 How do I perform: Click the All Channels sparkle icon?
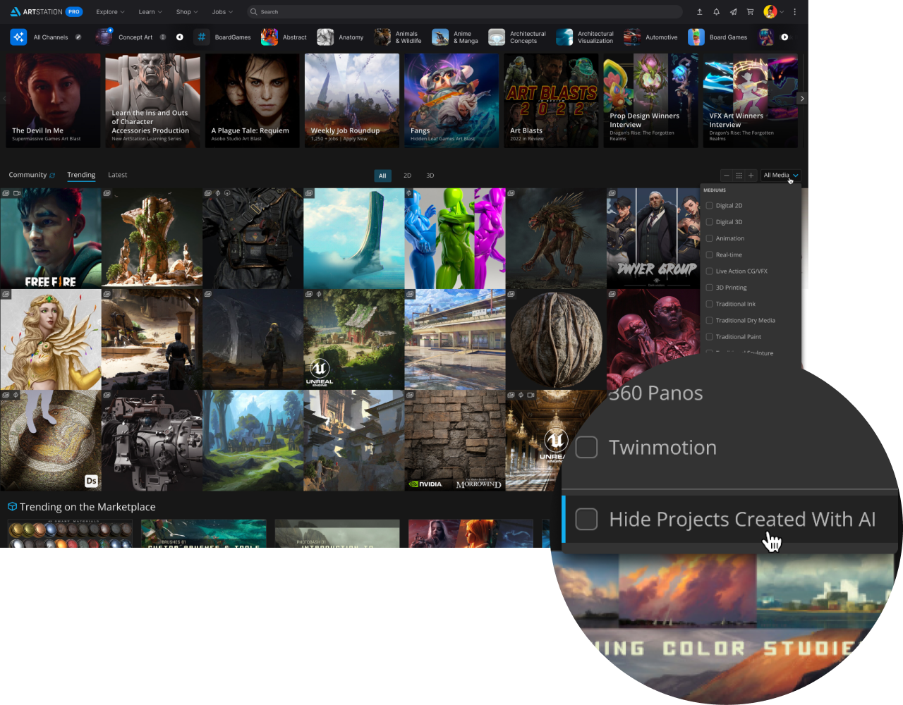pos(18,37)
